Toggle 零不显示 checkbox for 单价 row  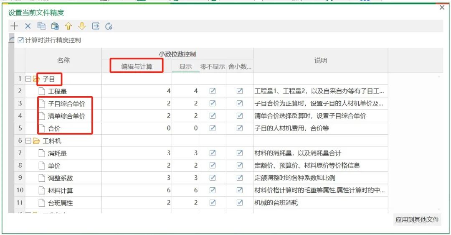point(213,165)
